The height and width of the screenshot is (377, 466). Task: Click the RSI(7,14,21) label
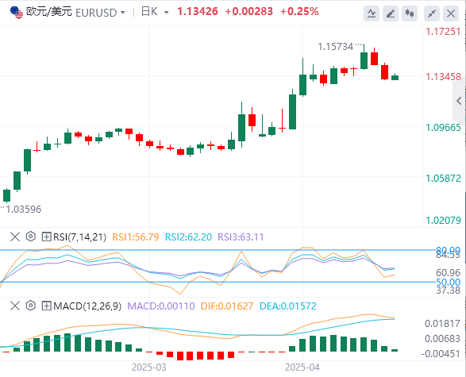click(79, 237)
